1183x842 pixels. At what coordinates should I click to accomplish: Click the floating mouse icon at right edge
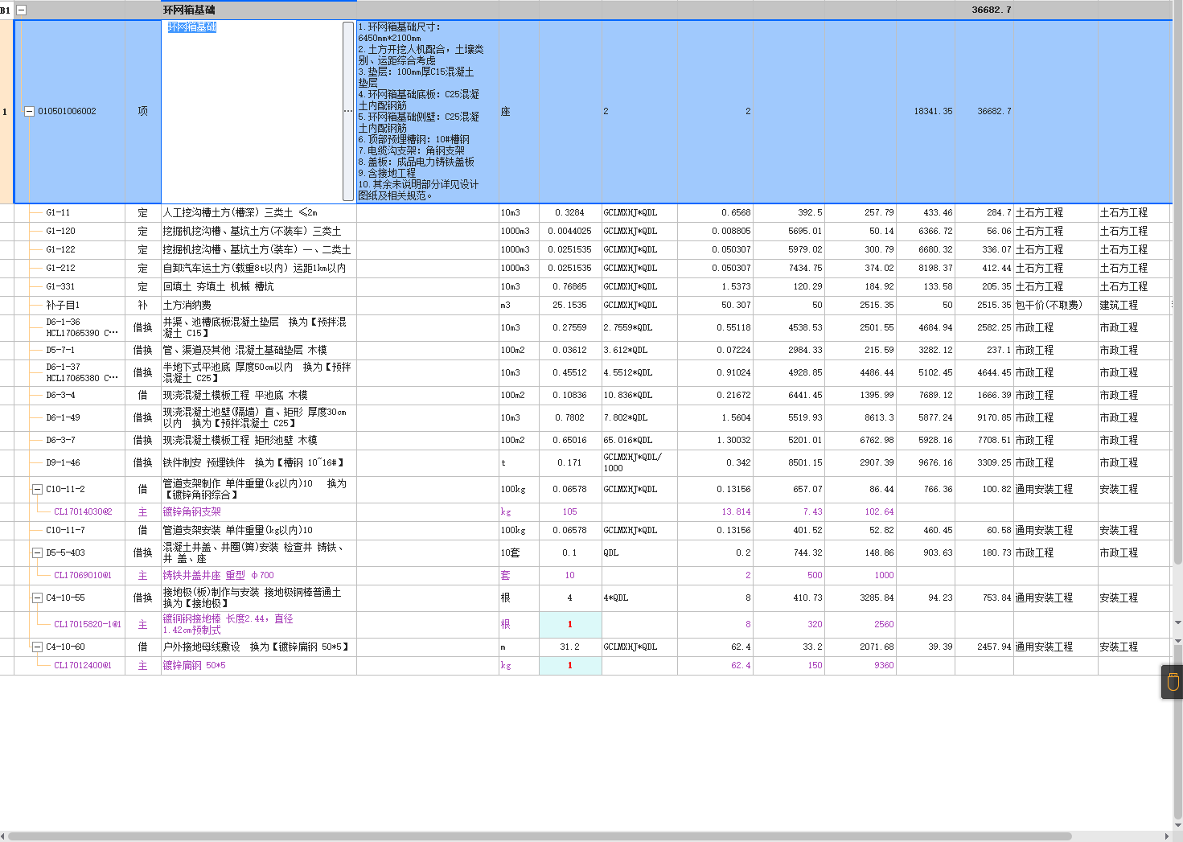point(1172,682)
